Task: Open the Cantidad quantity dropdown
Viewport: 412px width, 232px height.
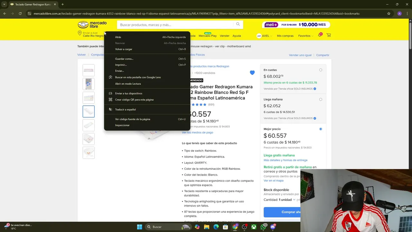Action: pos(287,200)
